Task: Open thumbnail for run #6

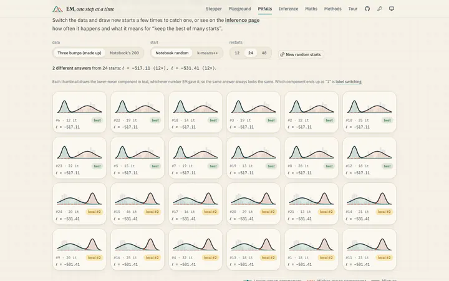Action: (79, 112)
